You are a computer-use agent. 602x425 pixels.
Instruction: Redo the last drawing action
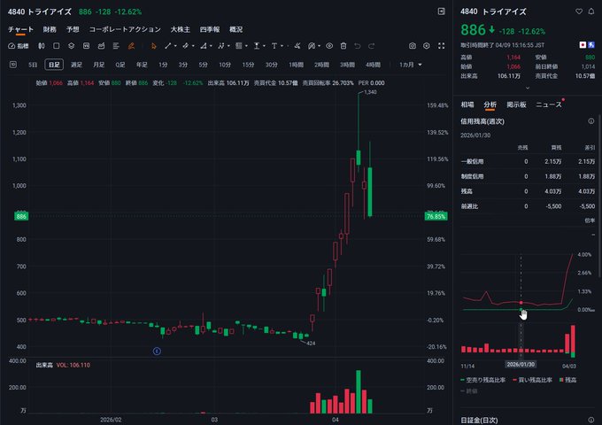[x=371, y=46]
